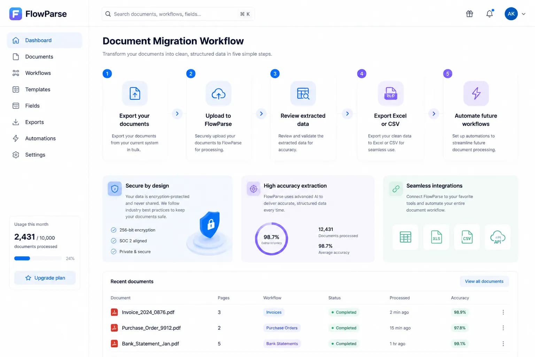Click the usage progress bar at 24%
The image size is (535, 357).
[x=38, y=258]
